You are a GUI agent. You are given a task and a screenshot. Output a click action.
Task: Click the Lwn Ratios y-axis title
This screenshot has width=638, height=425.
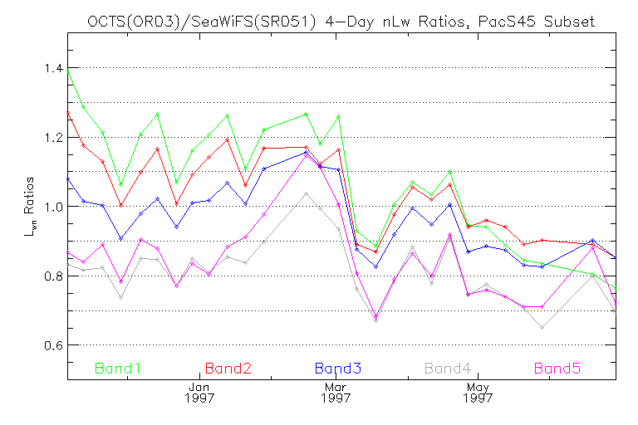coord(30,207)
